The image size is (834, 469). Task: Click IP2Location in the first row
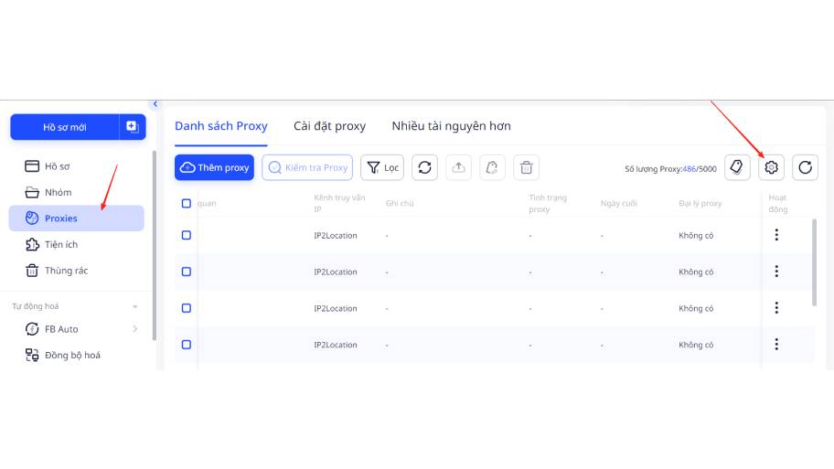[335, 236]
